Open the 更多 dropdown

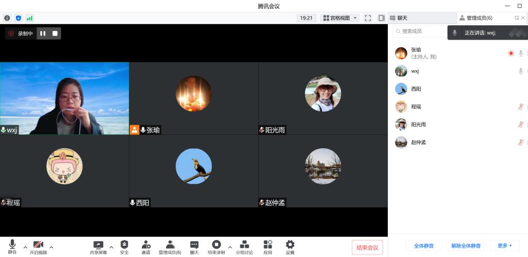(504, 246)
